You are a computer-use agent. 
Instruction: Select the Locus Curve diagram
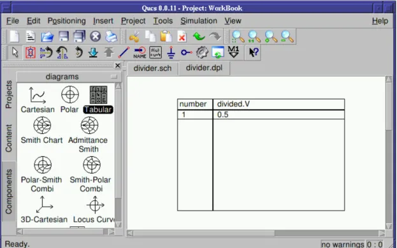(x=94, y=210)
